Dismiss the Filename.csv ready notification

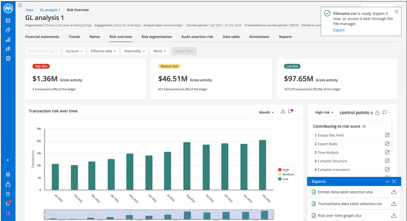[396, 12]
